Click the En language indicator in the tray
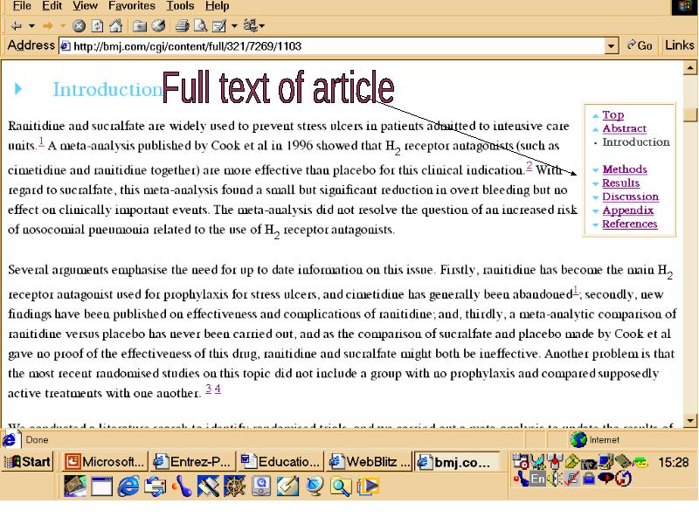 click(x=537, y=479)
